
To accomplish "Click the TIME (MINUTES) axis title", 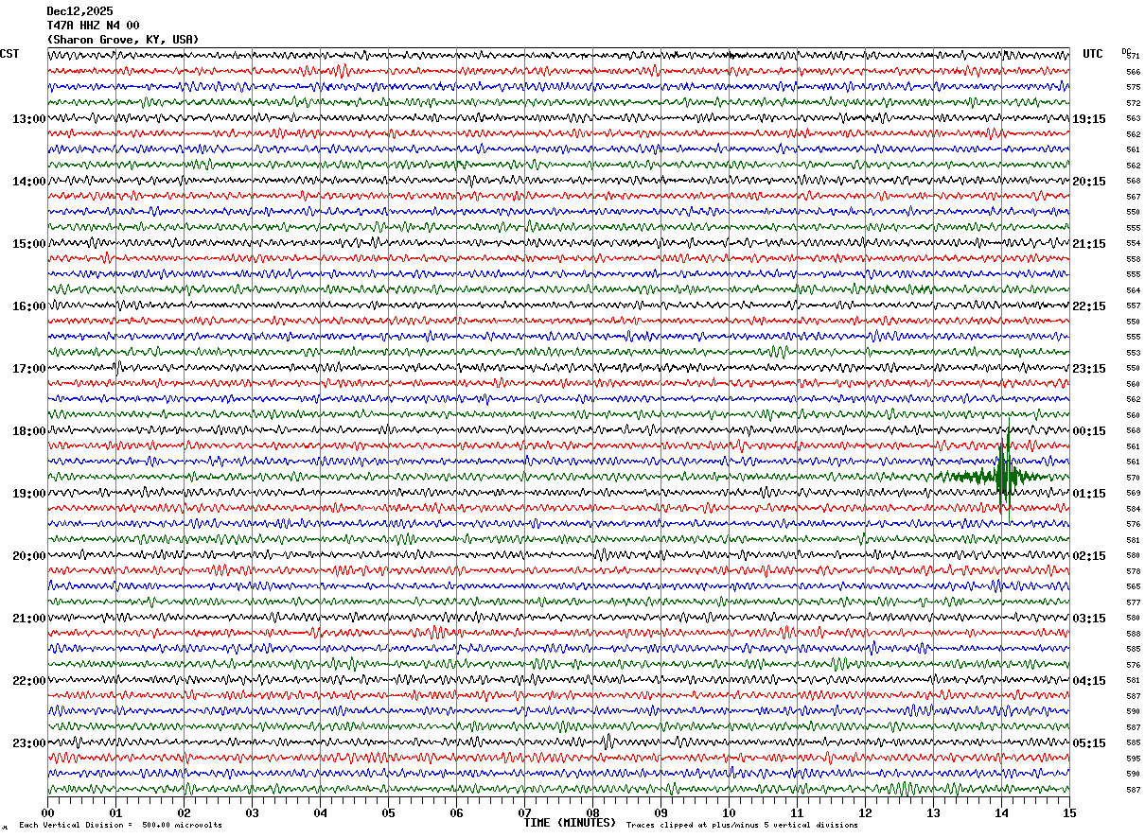I will 570,823.
